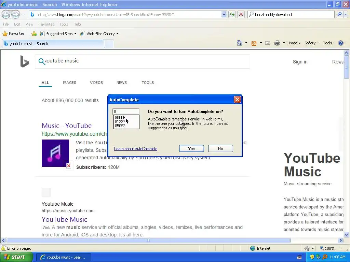
Task: Add to Favorites bar star icon
Action: (x=34, y=34)
